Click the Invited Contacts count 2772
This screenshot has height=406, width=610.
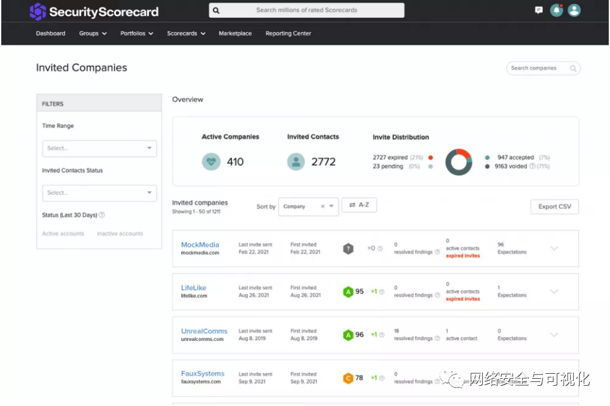323,162
